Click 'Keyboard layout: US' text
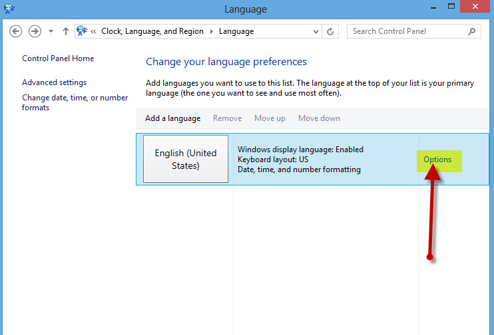 tap(273, 160)
